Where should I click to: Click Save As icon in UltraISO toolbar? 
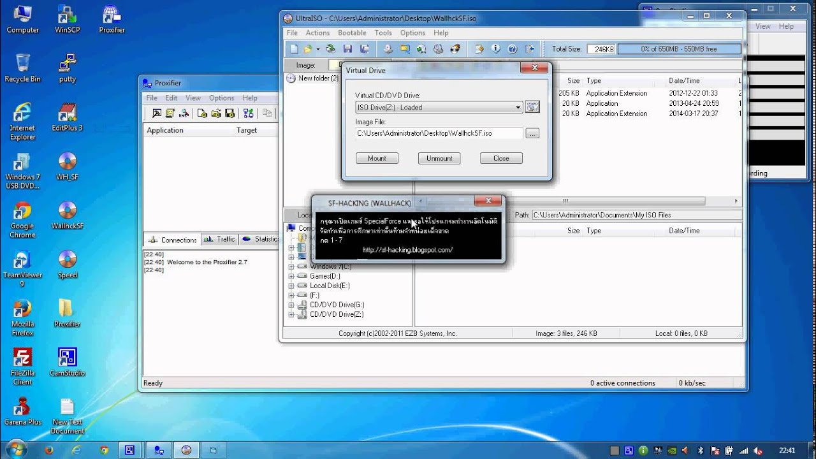click(365, 49)
